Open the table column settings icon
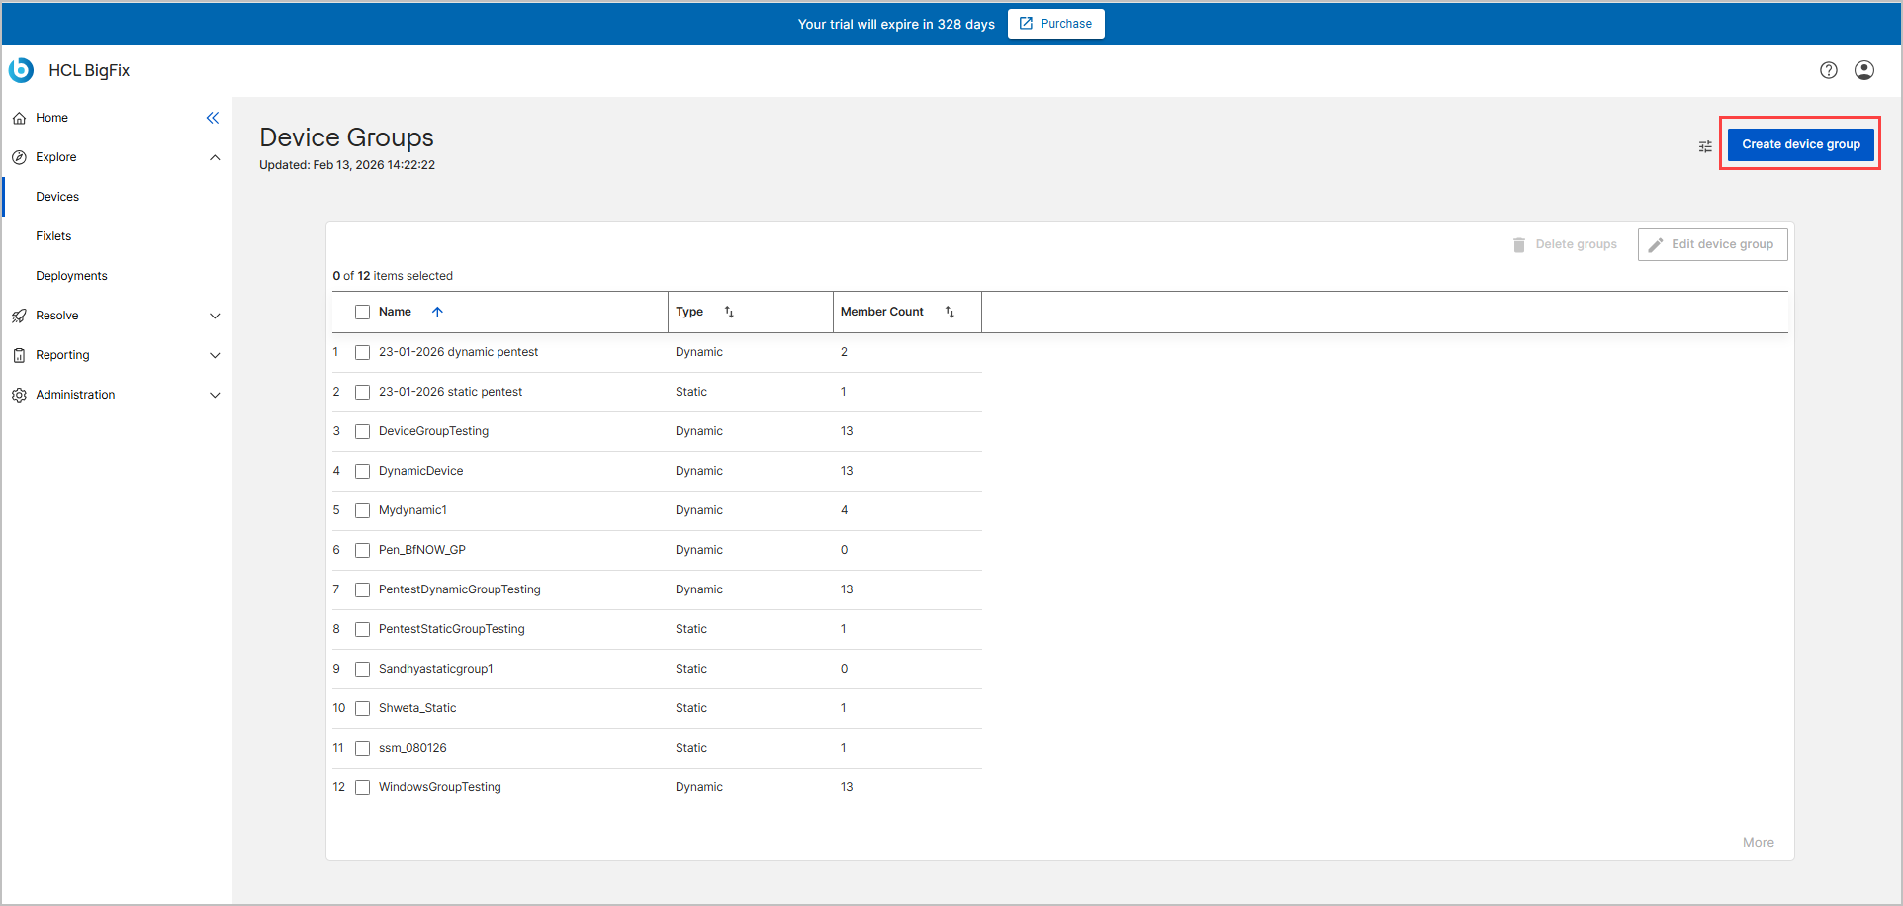1903x906 pixels. (1705, 146)
